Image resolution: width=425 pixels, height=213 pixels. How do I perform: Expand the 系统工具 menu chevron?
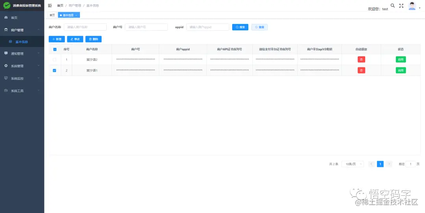coord(39,91)
